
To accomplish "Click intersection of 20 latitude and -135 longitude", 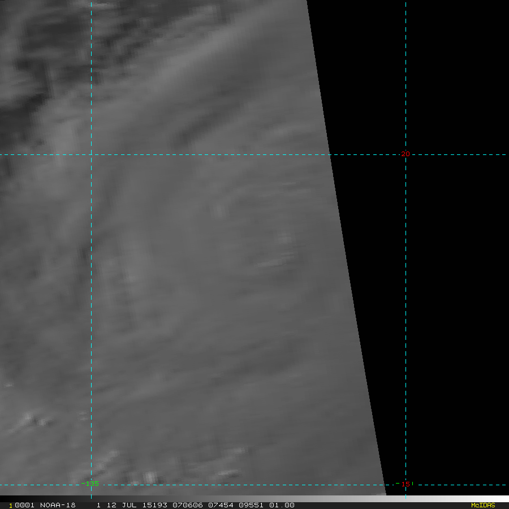I will pos(92,154).
